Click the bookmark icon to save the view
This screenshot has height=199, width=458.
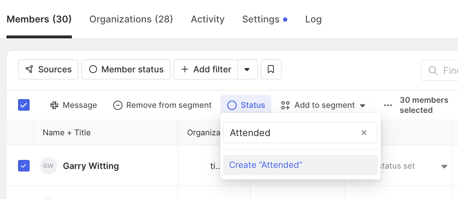271,69
